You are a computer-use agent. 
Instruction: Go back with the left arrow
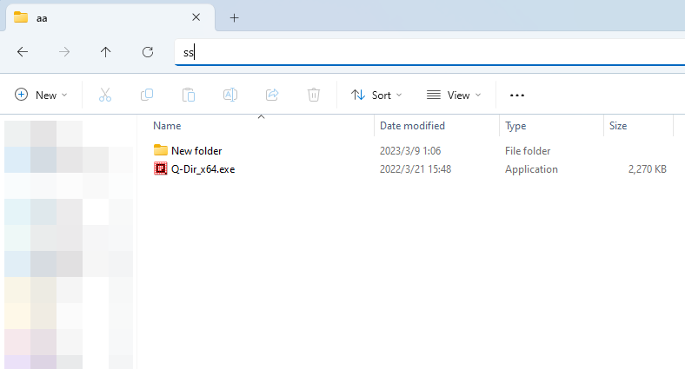click(23, 52)
